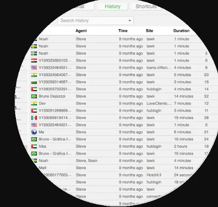Open the Shortcuts tab
Screen dimensions: 218x207
[146, 6]
